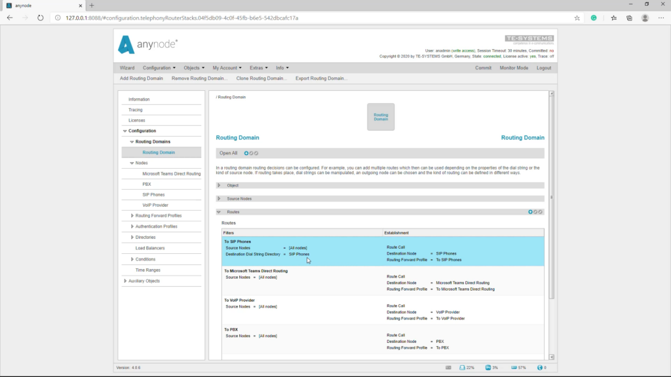Click Commit in the menu bar
The width and height of the screenshot is (671, 377).
pos(483,68)
